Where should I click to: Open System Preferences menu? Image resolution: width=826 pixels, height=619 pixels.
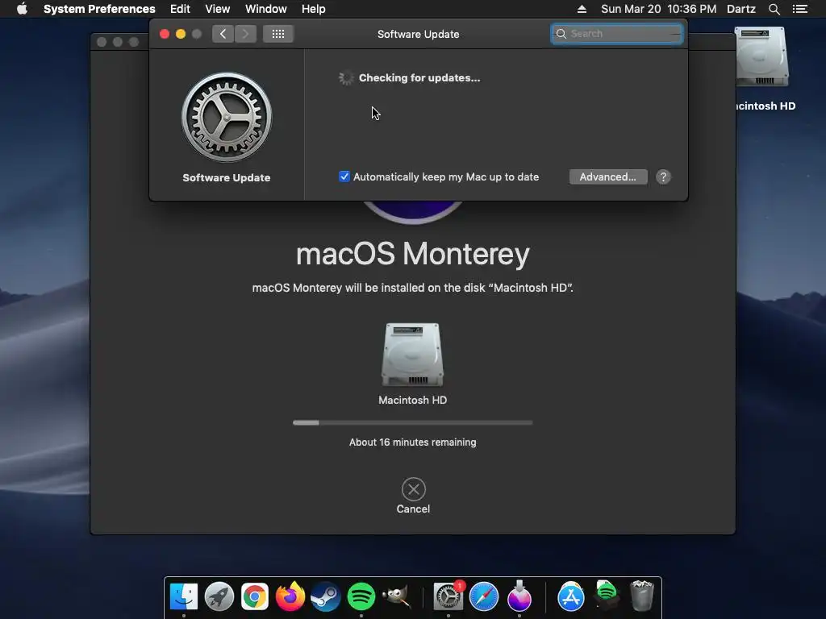99,9
